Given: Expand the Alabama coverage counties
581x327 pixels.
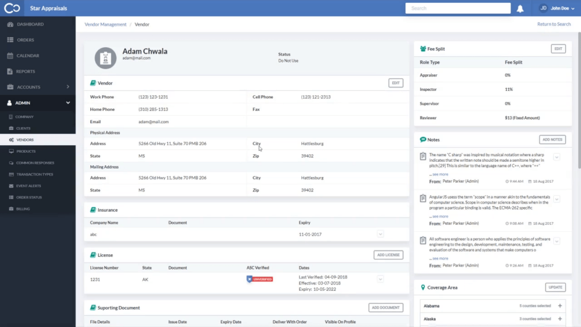Looking at the screenshot, I should (560, 306).
